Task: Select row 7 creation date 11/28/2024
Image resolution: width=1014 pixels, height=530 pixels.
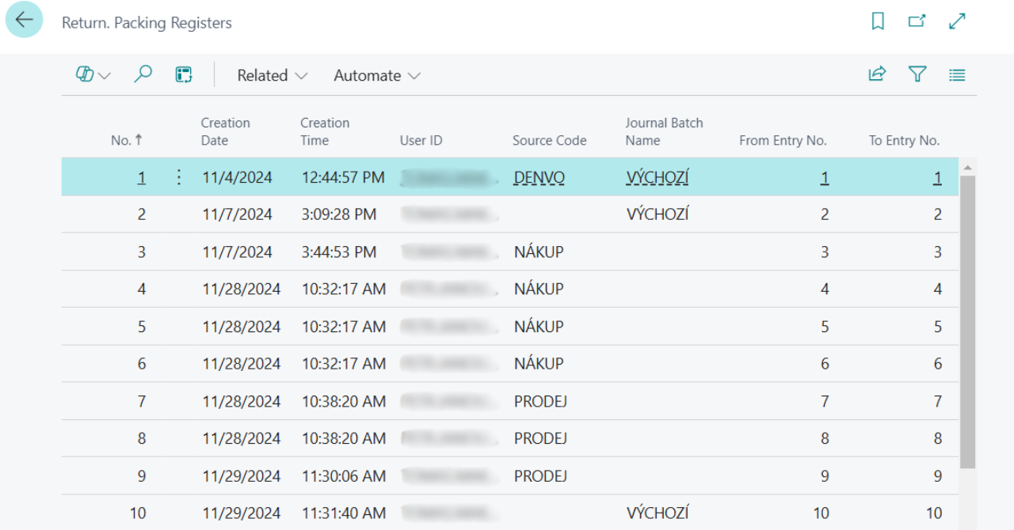Action: coord(241,402)
